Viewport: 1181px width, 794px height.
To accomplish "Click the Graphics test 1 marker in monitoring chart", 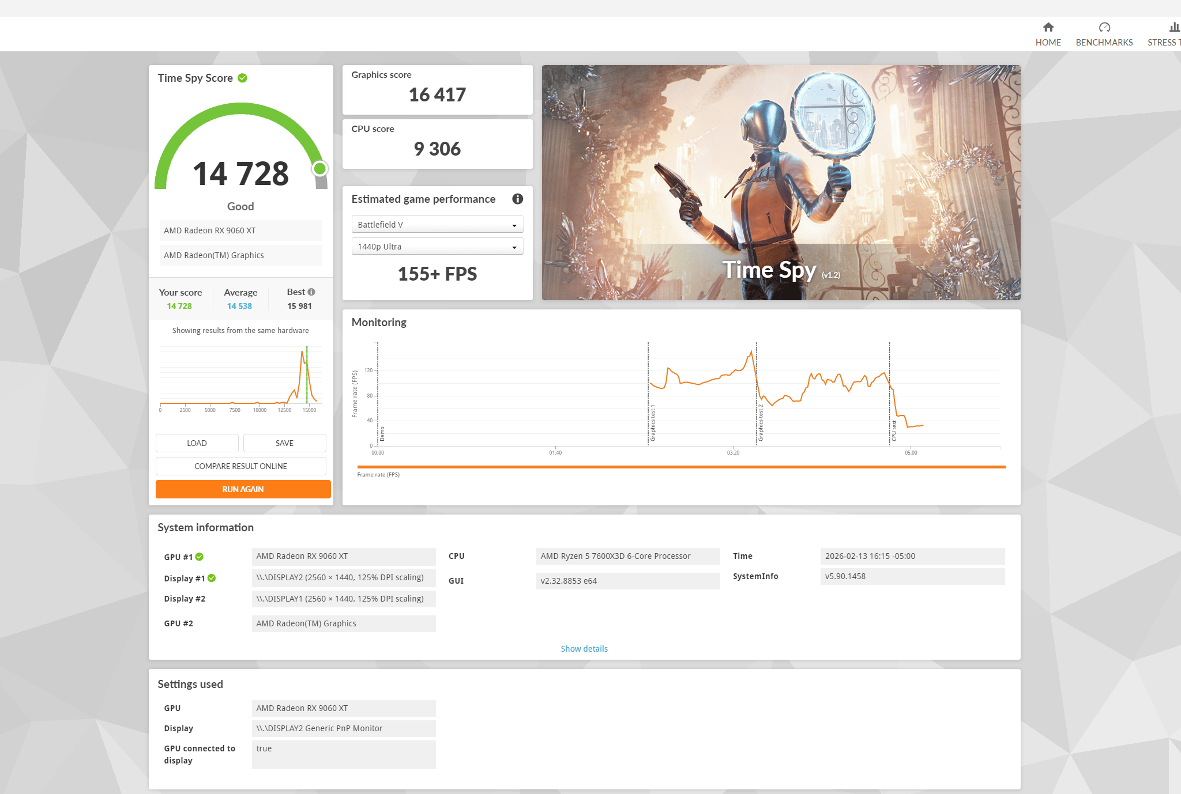I will [652, 422].
